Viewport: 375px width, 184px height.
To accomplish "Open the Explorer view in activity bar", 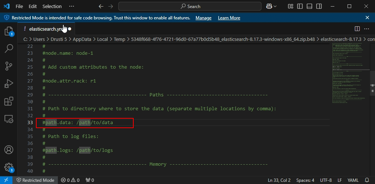I will [x=8, y=31].
